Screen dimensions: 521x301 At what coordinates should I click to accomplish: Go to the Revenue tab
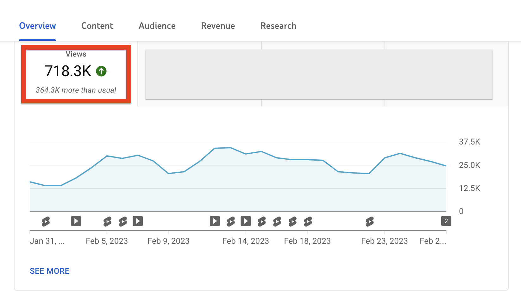(x=218, y=26)
